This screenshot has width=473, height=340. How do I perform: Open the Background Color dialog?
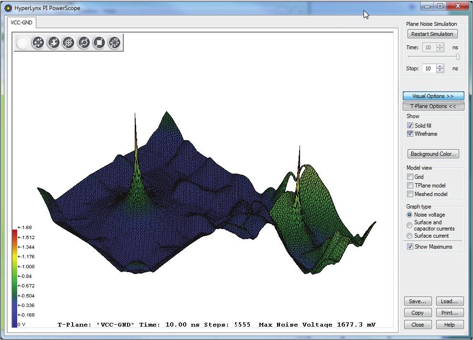(x=433, y=154)
